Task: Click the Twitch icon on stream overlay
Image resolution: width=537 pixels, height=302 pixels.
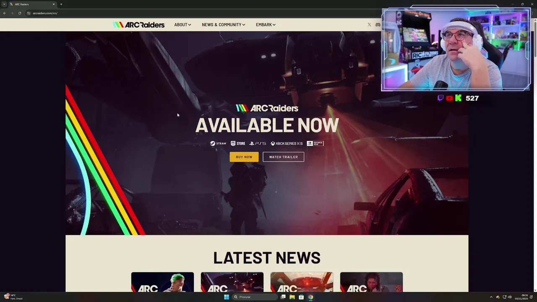Action: click(441, 98)
